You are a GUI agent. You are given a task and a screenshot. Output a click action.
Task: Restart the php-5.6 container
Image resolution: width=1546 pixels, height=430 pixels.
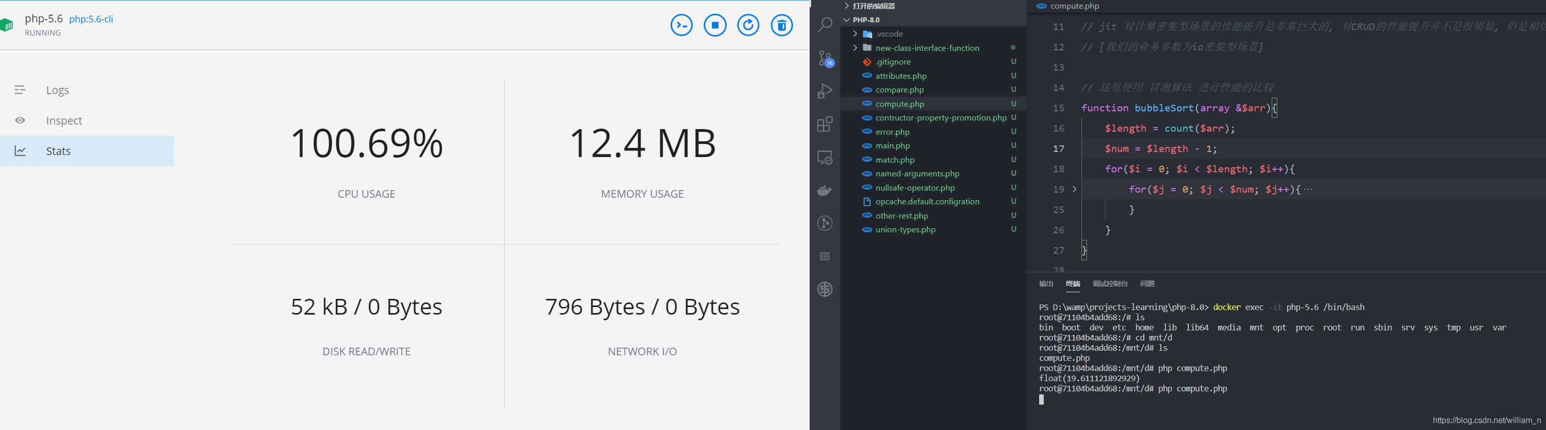click(748, 25)
